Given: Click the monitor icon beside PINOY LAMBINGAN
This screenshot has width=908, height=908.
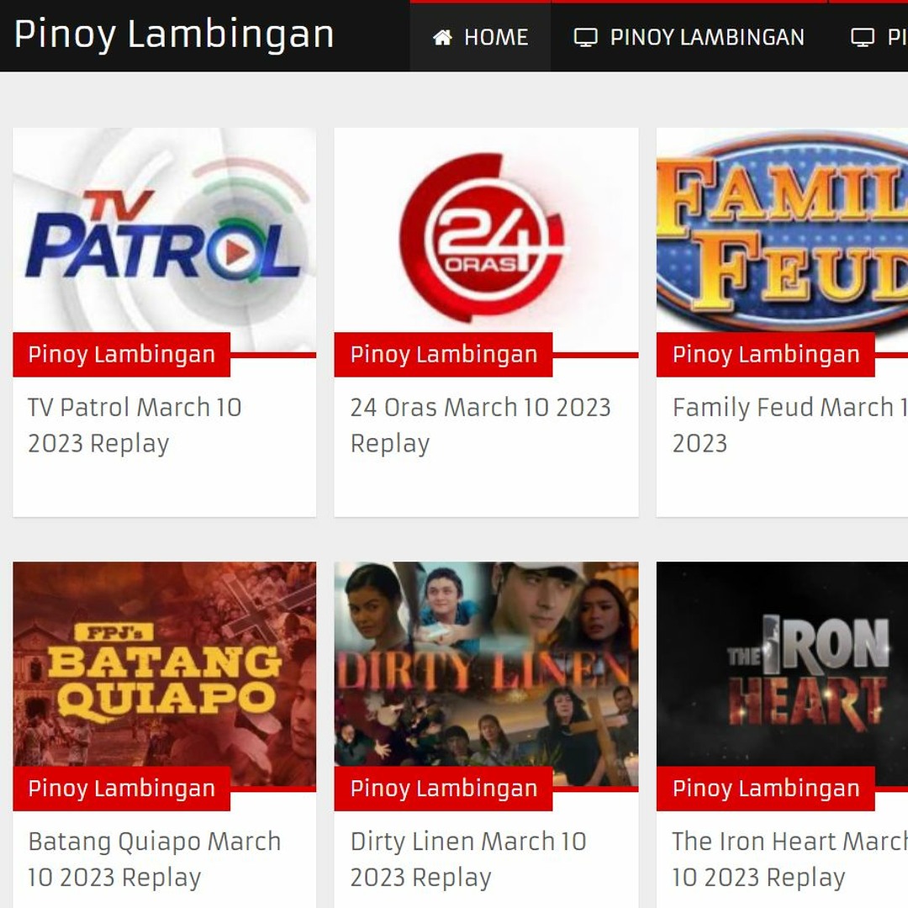Looking at the screenshot, I should (585, 38).
